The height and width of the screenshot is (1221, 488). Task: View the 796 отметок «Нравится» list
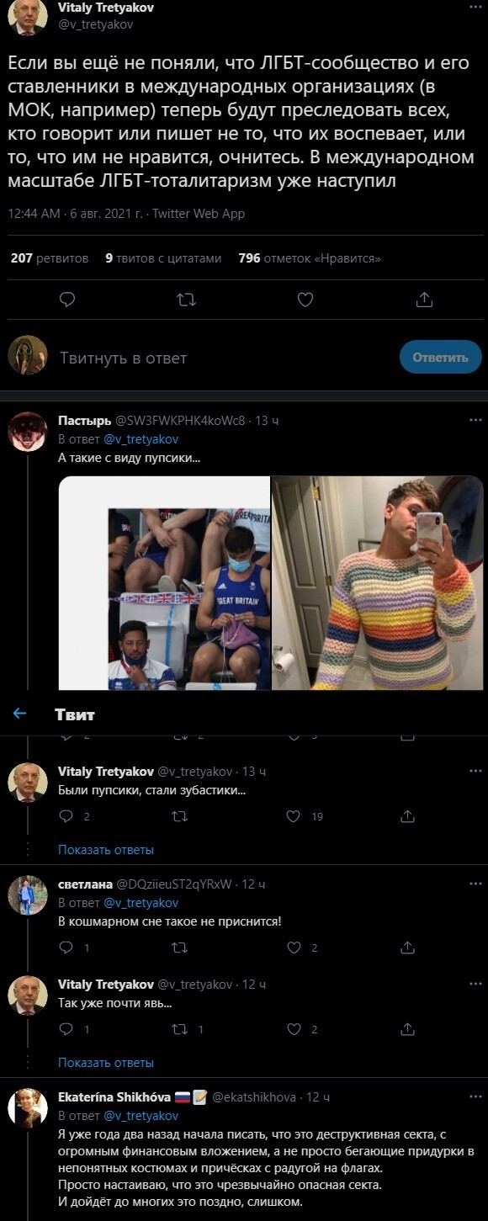click(x=310, y=258)
